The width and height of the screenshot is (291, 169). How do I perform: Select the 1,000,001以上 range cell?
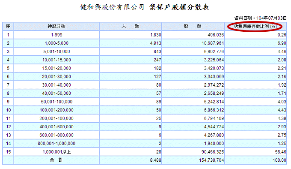[x=56, y=152]
